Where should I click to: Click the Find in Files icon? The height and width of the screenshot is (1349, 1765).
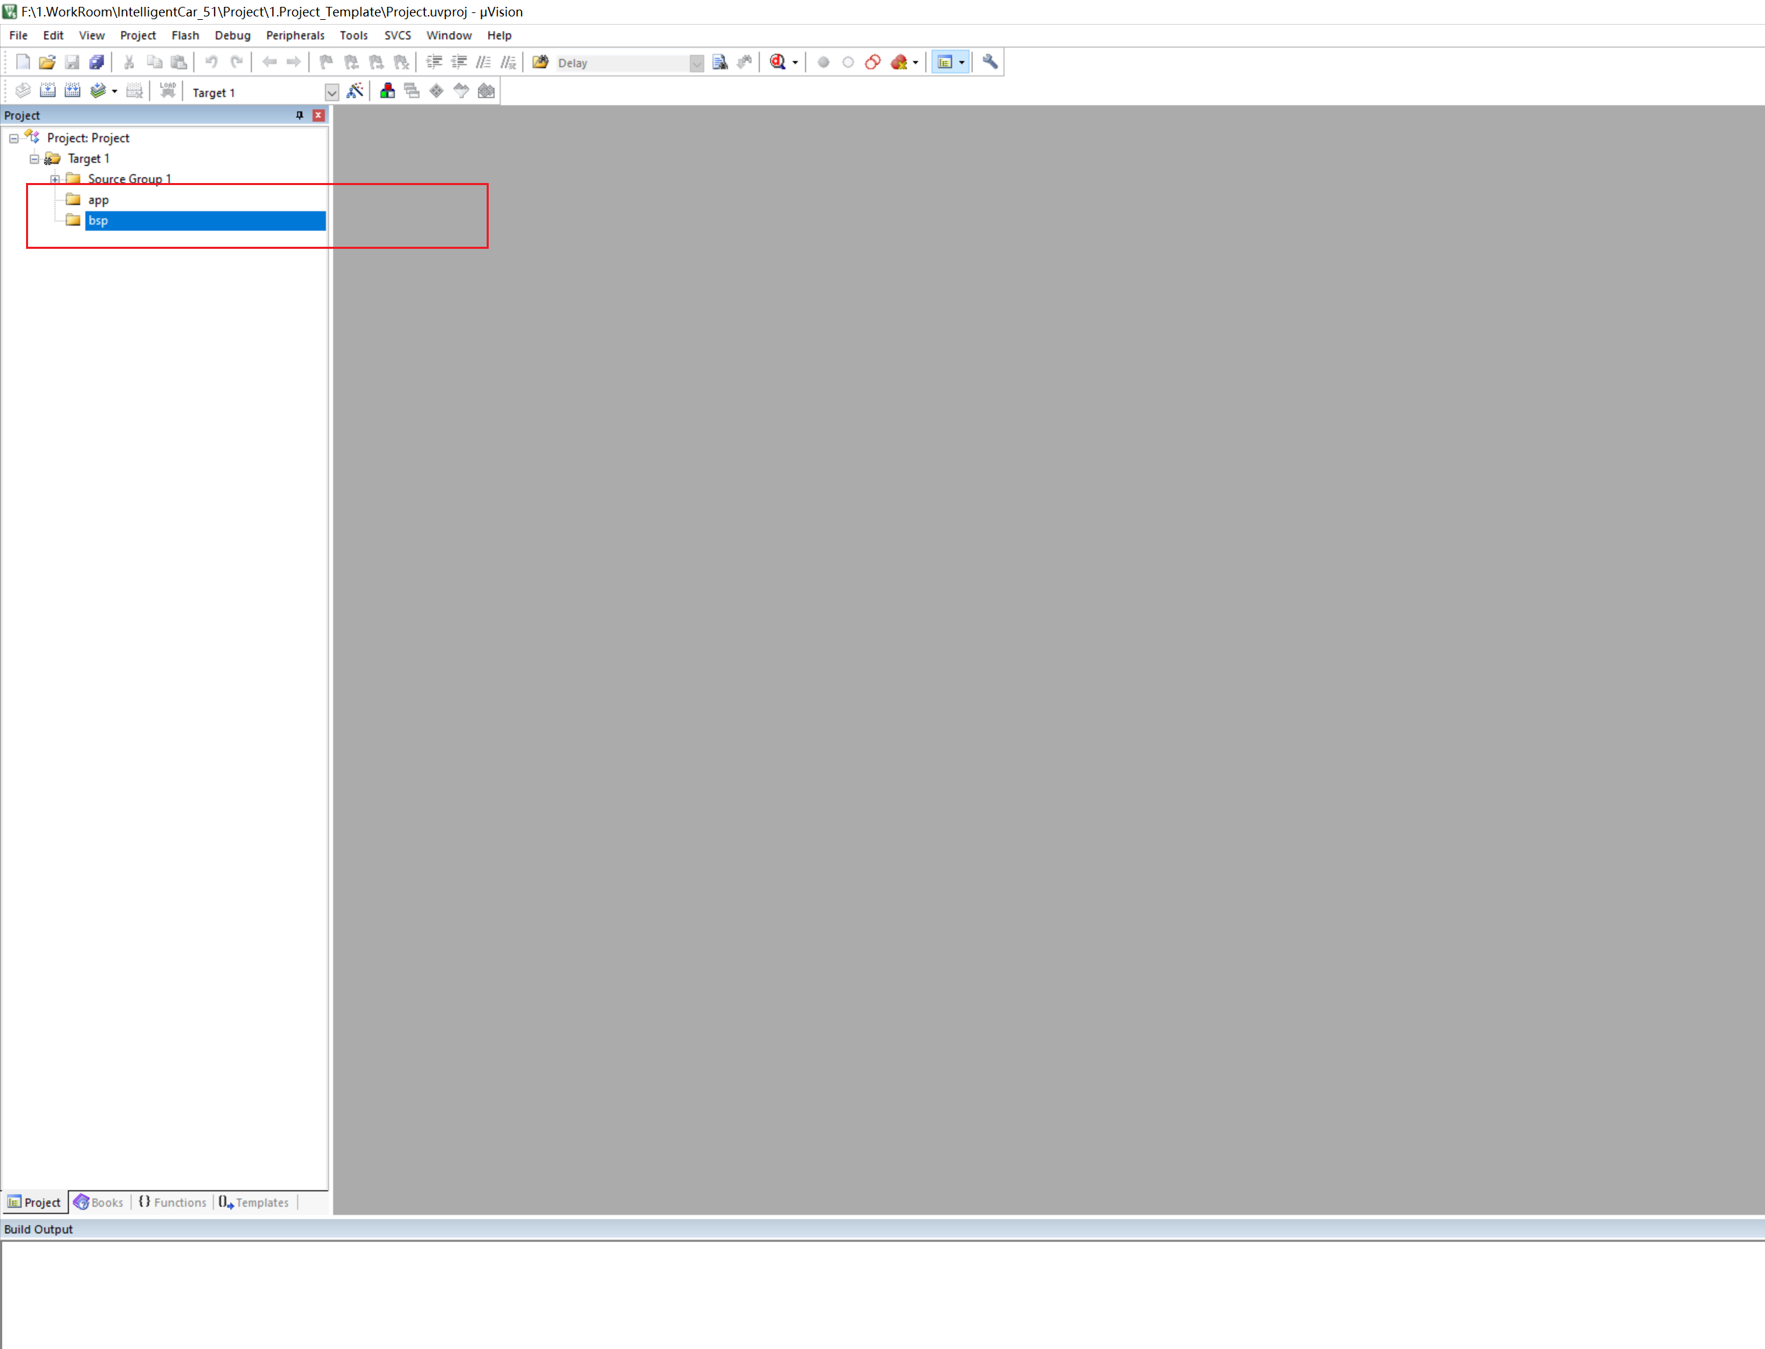tap(540, 62)
